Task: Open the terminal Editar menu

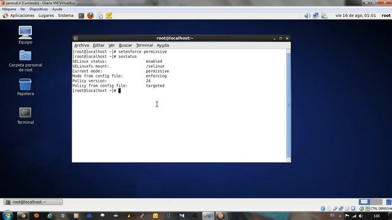Action: [x=99, y=45]
